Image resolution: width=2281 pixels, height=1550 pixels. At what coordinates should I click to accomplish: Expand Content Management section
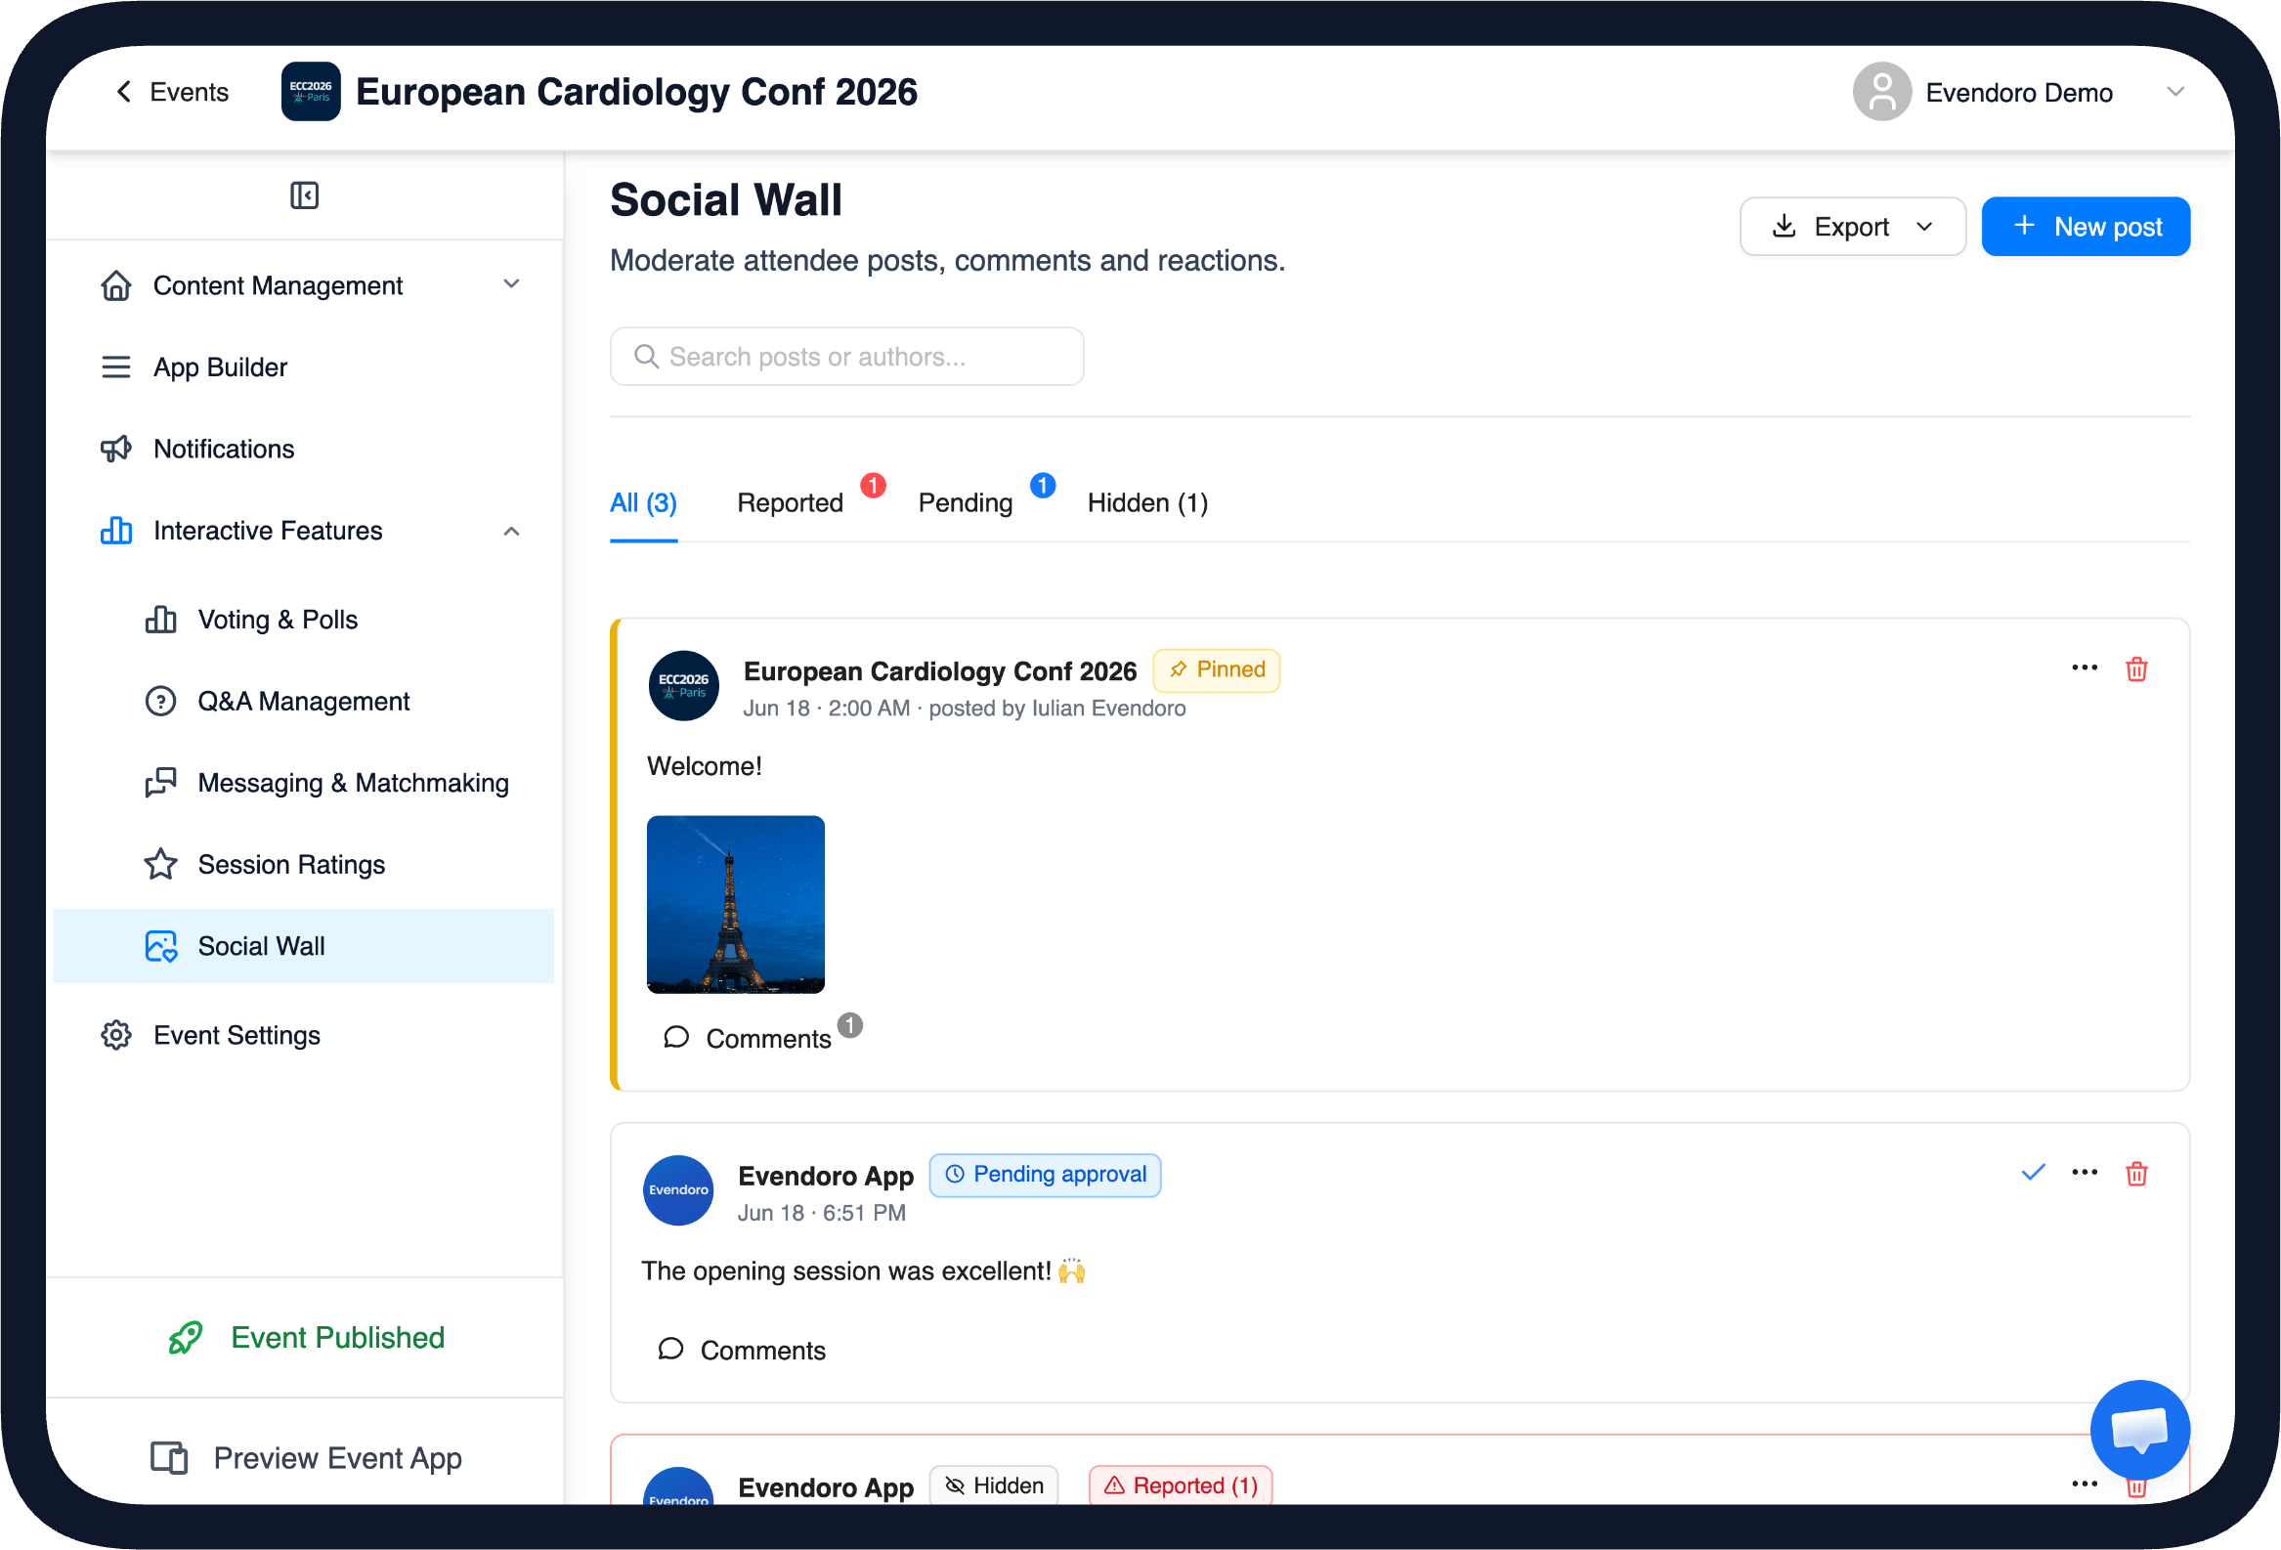(x=302, y=285)
